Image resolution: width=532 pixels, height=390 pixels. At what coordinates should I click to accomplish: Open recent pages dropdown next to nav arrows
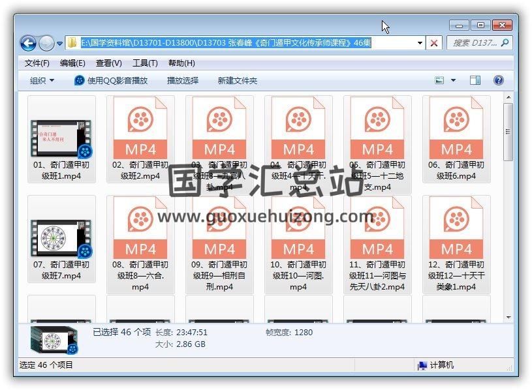(60, 44)
